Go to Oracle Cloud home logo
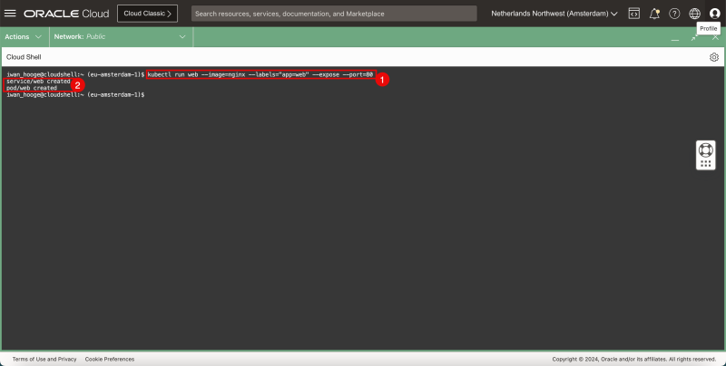The image size is (726, 366). (x=64, y=14)
